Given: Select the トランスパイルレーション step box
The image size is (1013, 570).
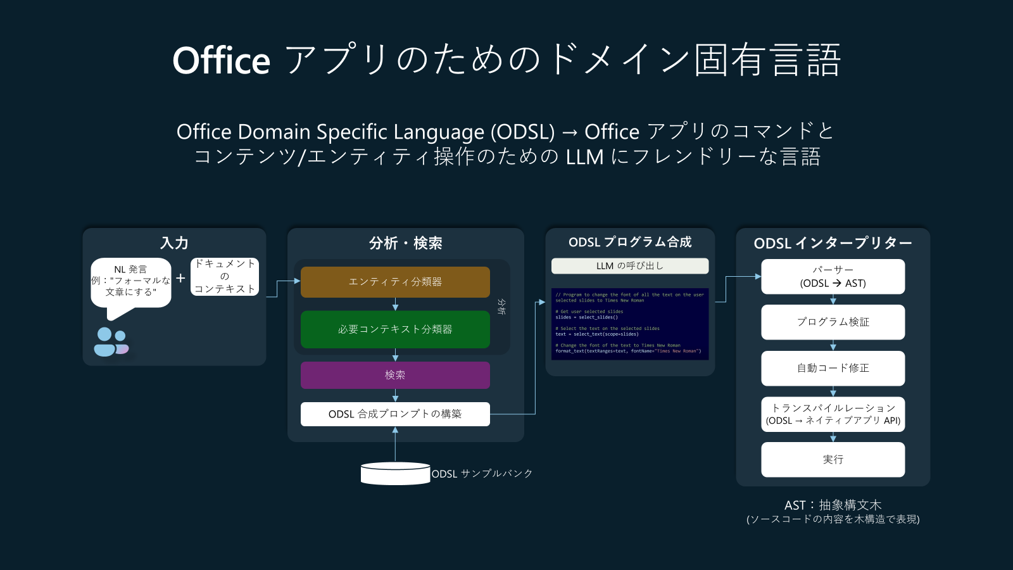Looking at the screenshot, I should (x=833, y=414).
